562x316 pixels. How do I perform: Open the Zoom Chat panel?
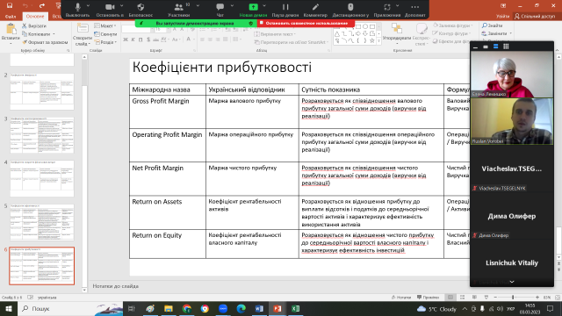pyautogui.click(x=220, y=10)
